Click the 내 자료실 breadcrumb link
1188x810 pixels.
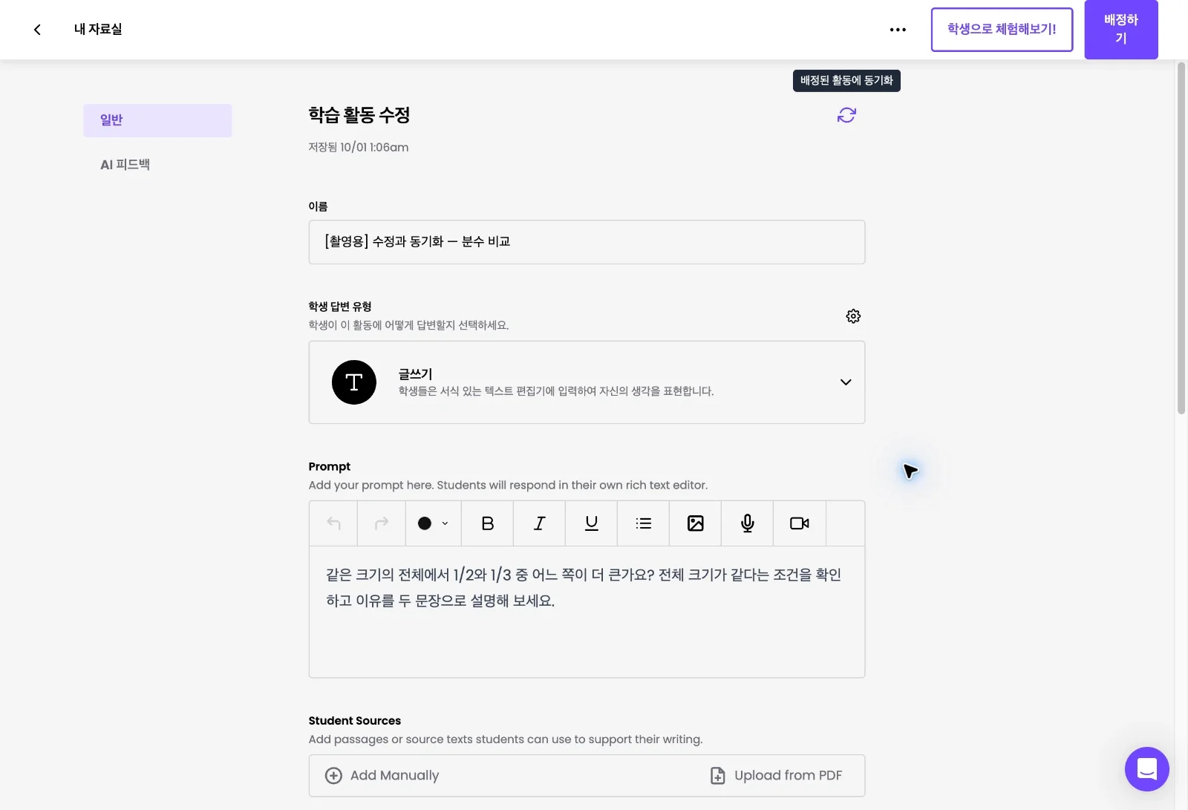click(x=98, y=30)
